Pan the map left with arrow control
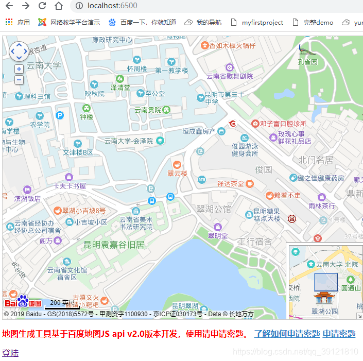363x361 pixels. point(12,51)
